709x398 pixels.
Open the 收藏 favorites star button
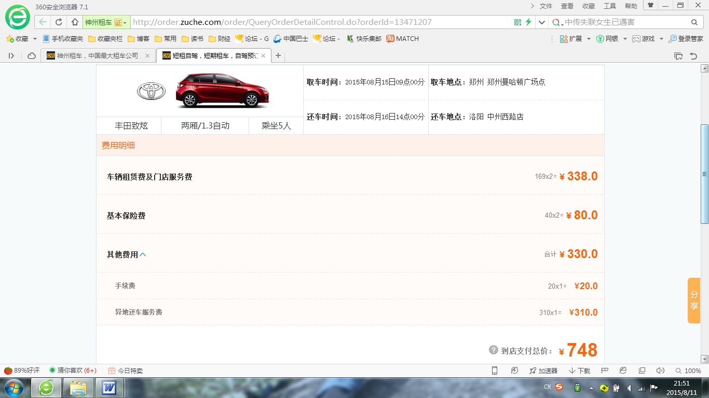(17, 39)
